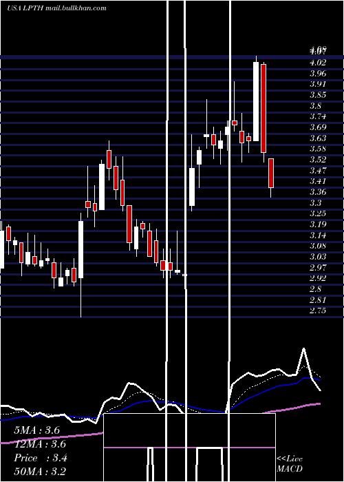Select the 4.02 price axis label
The height and width of the screenshot is (482, 344).
click(x=318, y=63)
